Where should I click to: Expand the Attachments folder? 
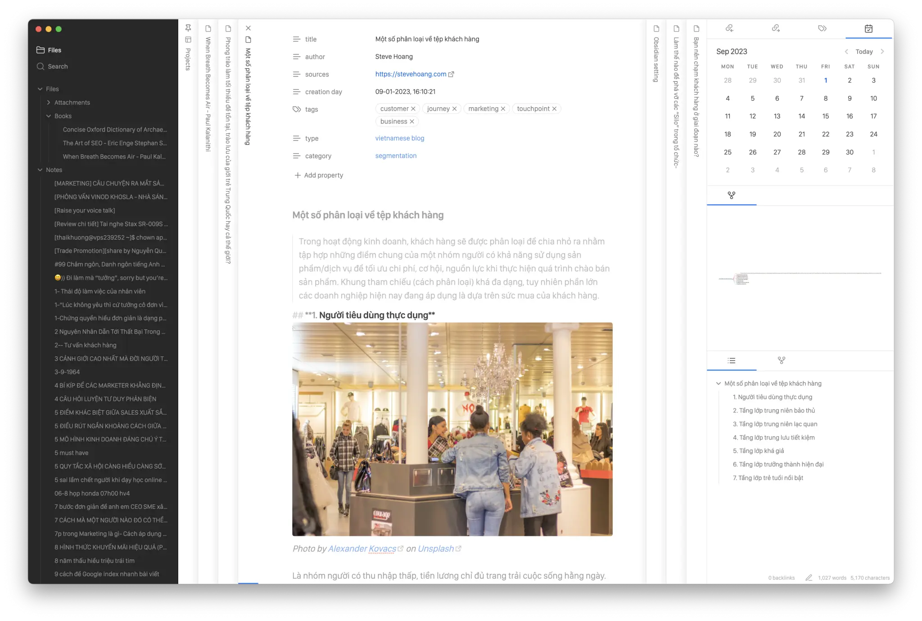coord(49,103)
